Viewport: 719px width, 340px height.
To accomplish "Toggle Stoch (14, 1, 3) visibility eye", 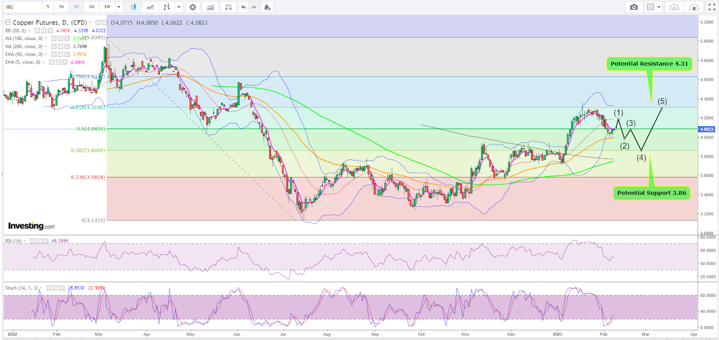I will [49, 288].
